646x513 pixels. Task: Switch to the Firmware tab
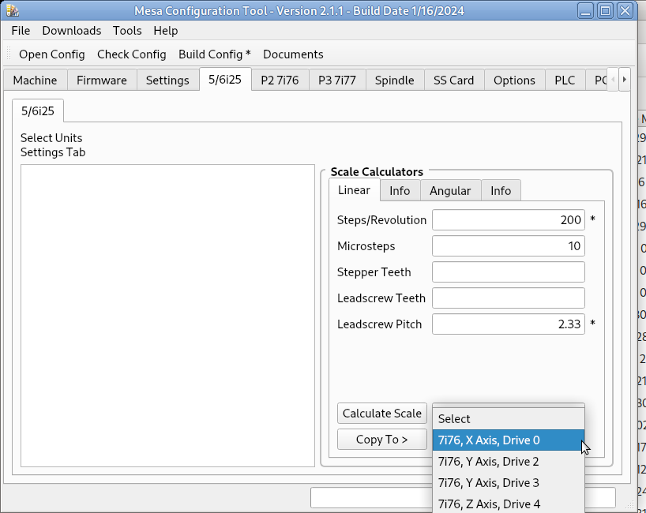102,81
